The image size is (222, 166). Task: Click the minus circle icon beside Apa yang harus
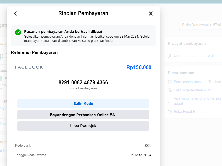coord(170,101)
